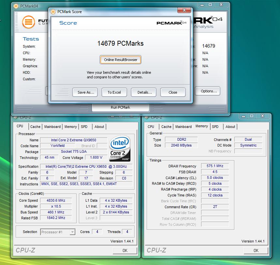The height and width of the screenshot is (265, 280).
Task: Select Memory tab in right CPU-Z
Action: click(x=202, y=126)
